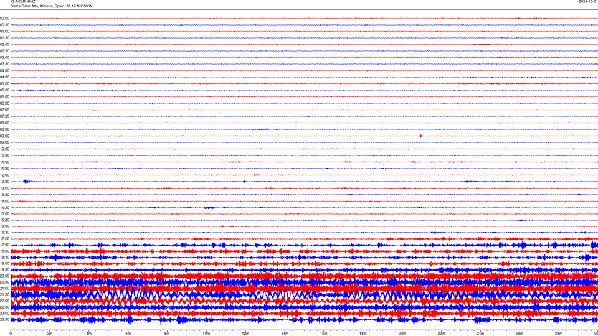Pick the '03:30' time label

tap(4, 64)
